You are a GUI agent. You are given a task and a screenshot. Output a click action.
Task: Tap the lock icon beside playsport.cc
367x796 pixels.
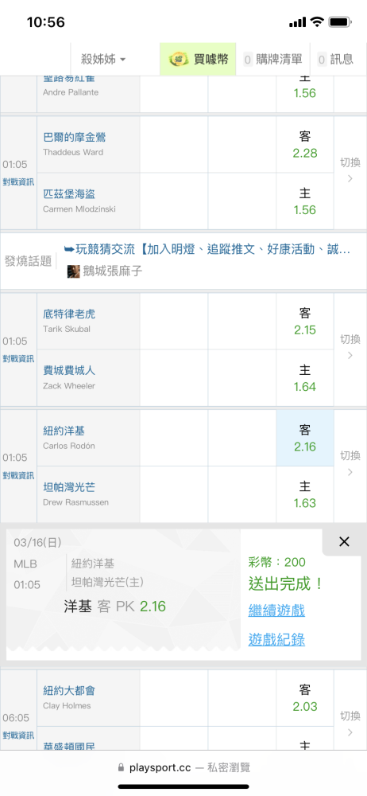(120, 767)
